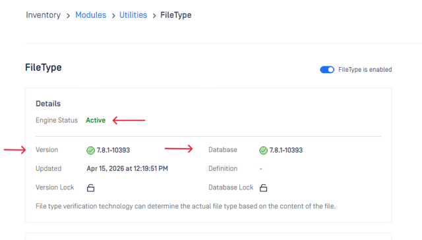Click the chevron before FileType in breadcrumb
The width and height of the screenshot is (422, 240).
coord(154,16)
